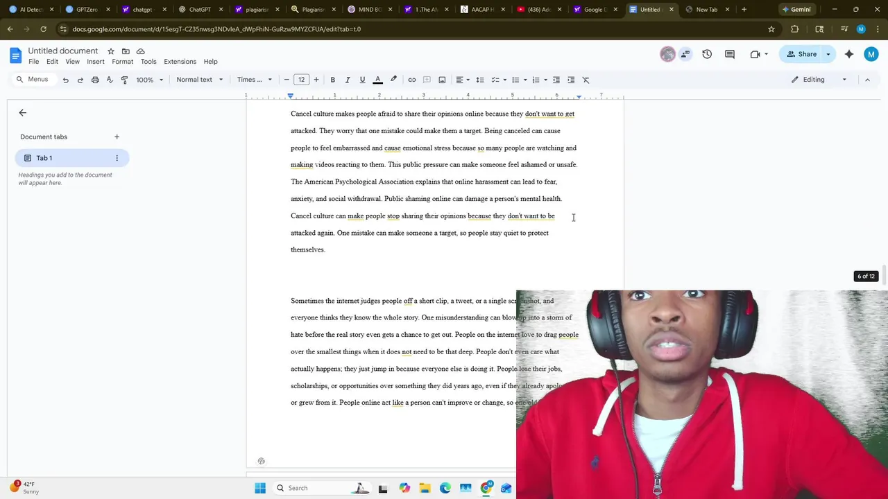The width and height of the screenshot is (888, 499).
Task: Open the text alignment dropdown
Action: coord(463,80)
